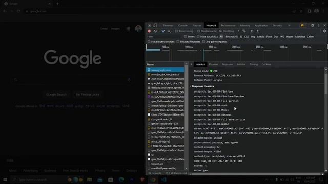Open the Gmail link
This screenshot has height=184, width=328.
click(104, 29)
